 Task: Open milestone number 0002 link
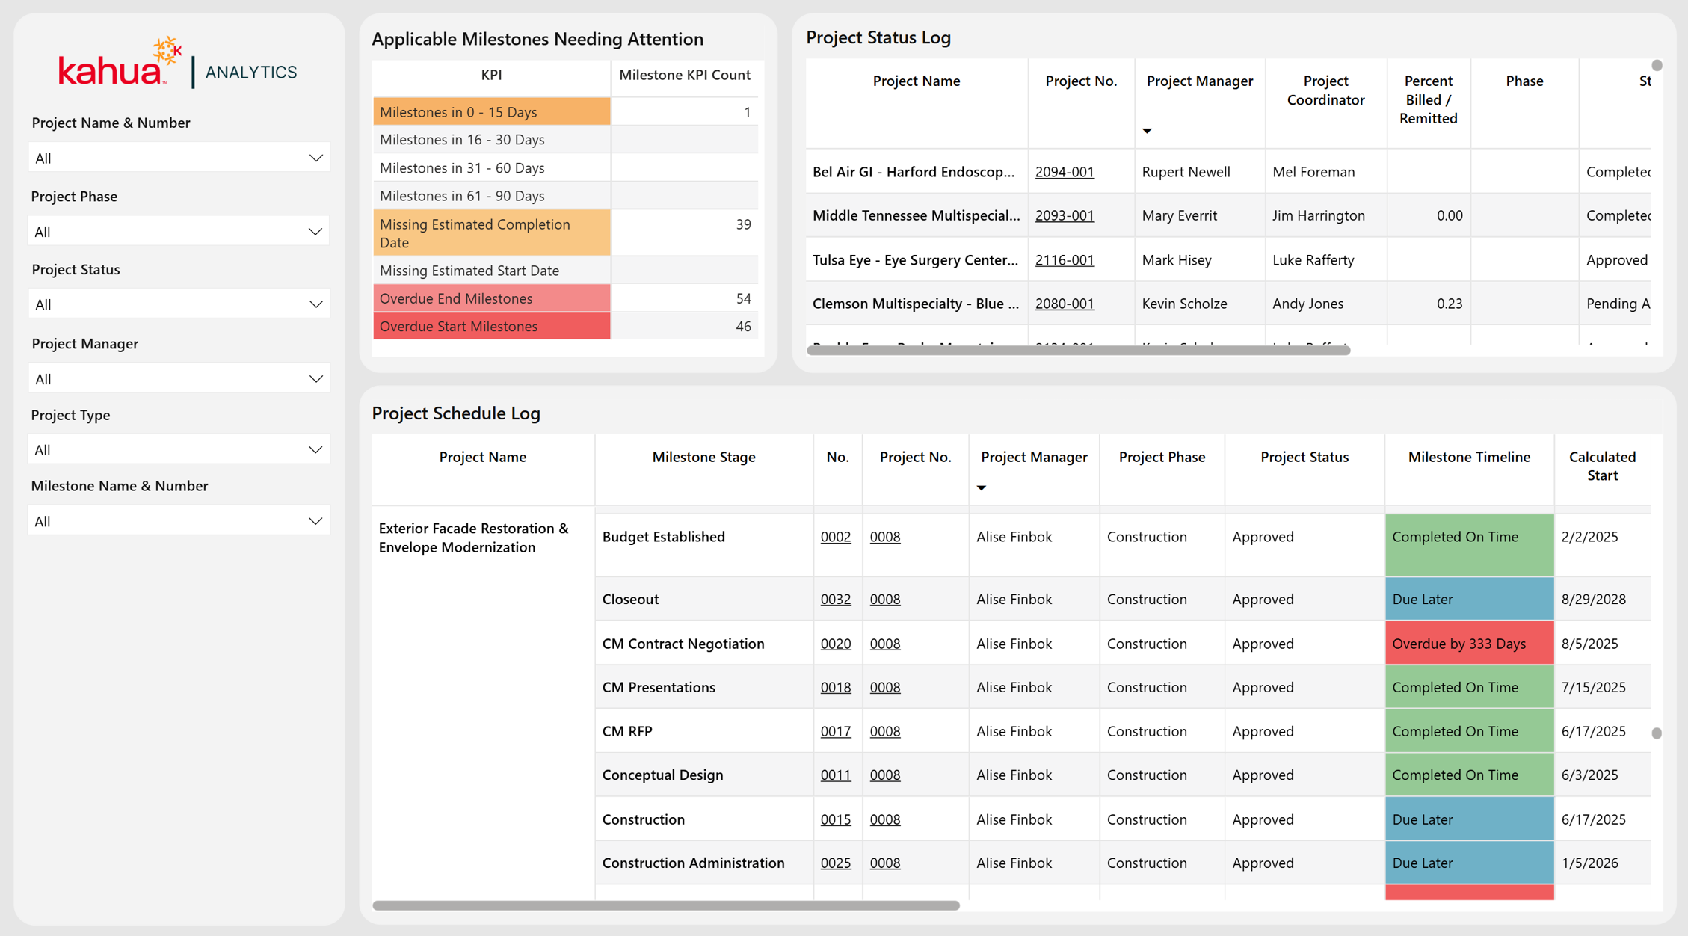[836, 537]
